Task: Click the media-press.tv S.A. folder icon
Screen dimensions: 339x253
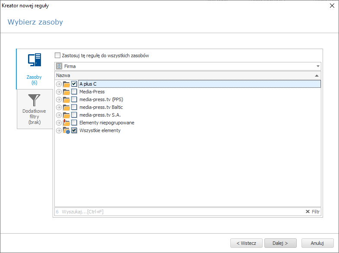Action: [66, 115]
